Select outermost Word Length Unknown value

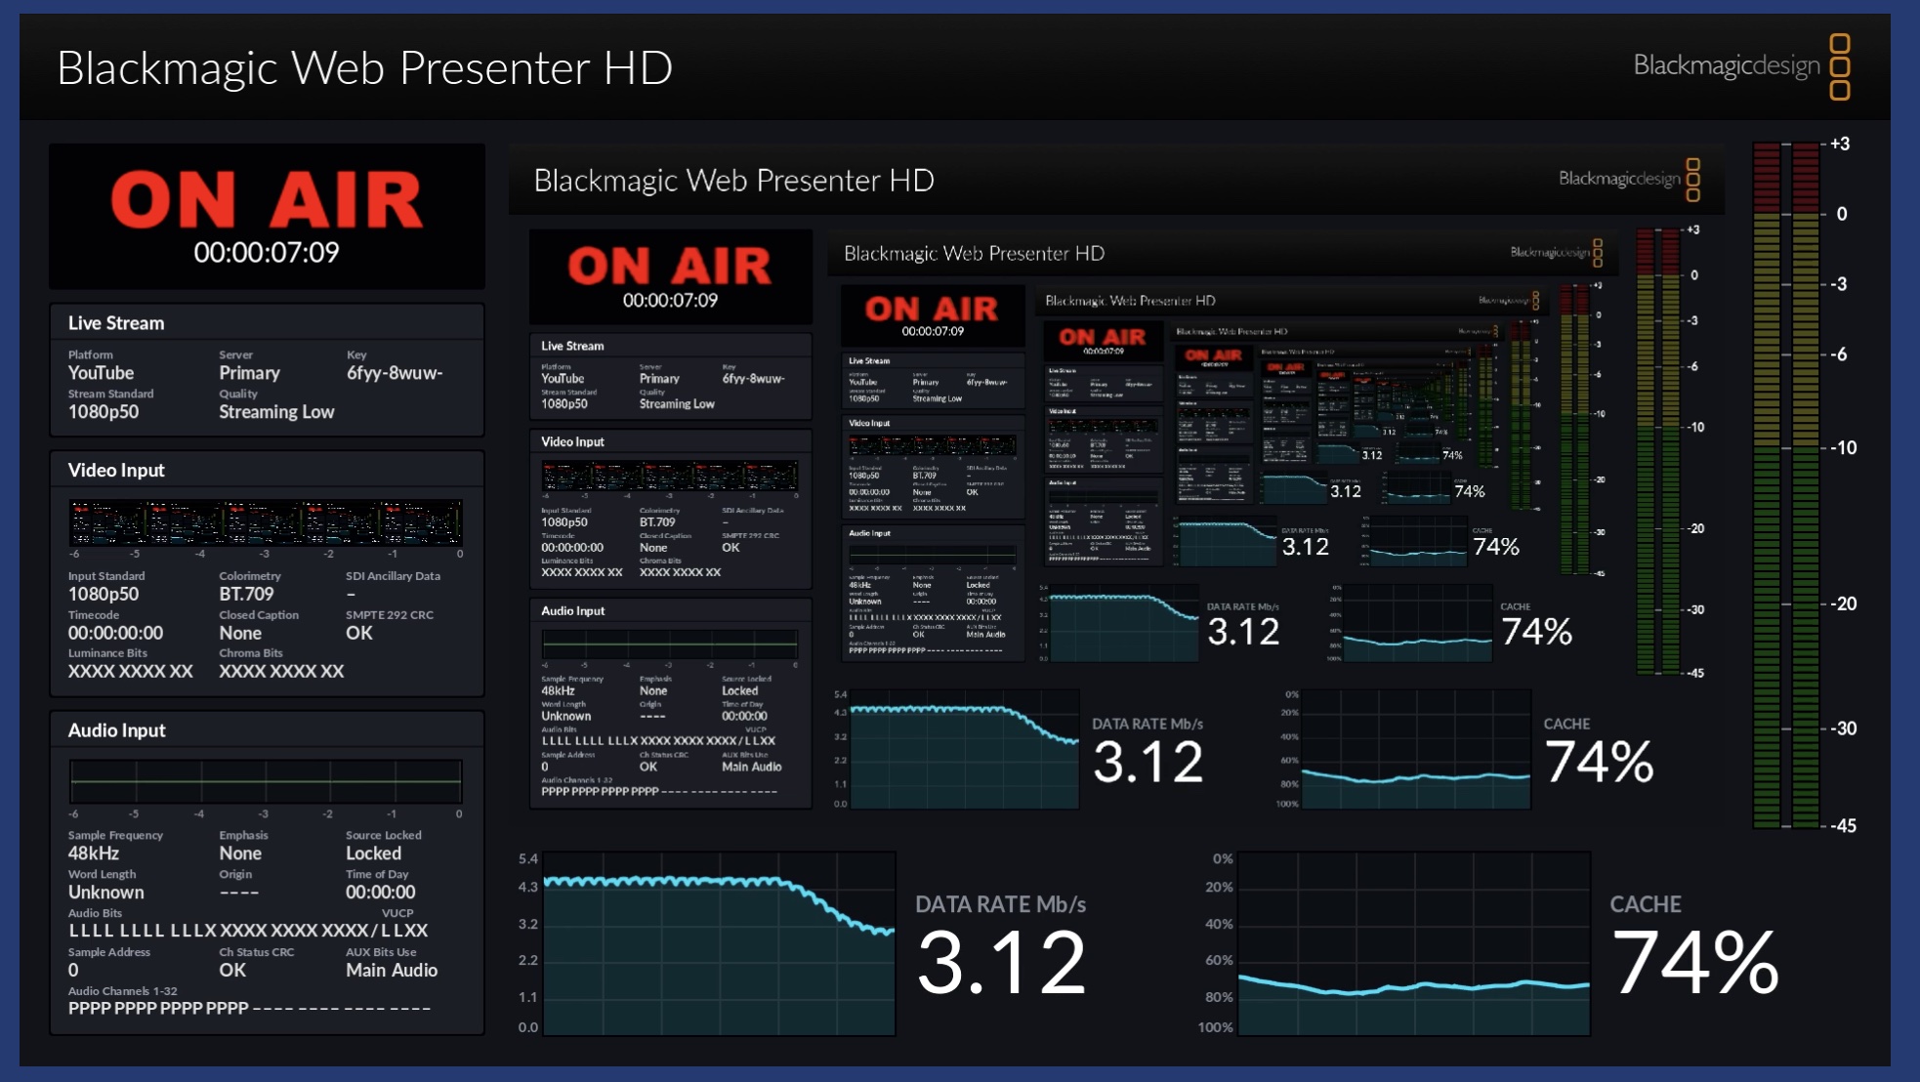point(105,893)
